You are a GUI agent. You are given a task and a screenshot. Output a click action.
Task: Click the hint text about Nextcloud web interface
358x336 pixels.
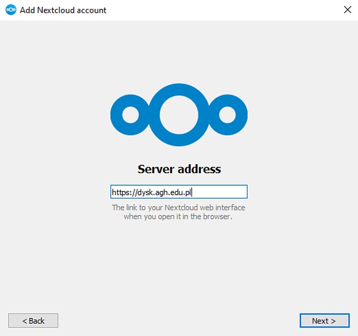pos(179,212)
